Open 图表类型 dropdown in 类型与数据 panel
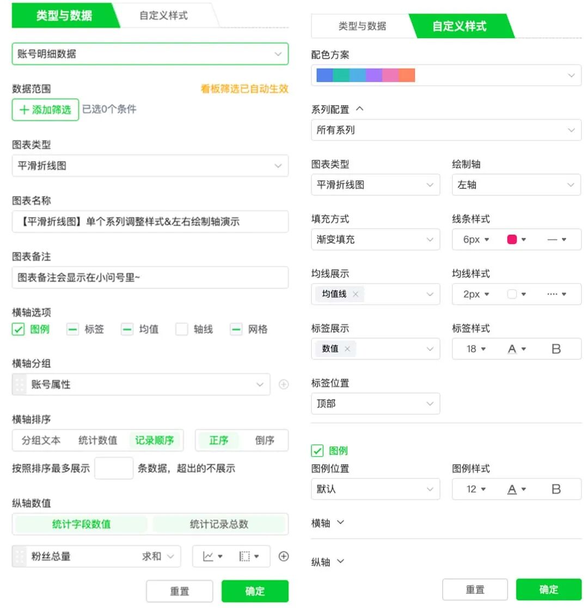Viewport: 588px width, 608px height. tap(150, 166)
